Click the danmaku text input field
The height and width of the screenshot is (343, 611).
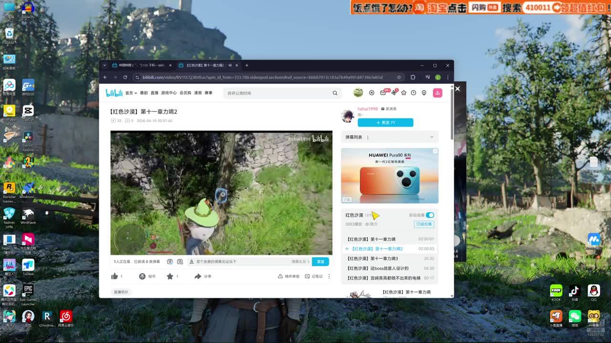[239, 262]
